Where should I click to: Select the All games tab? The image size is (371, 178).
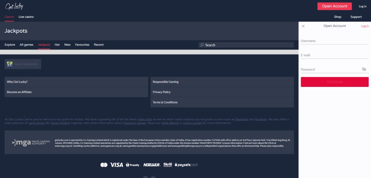tap(26, 44)
